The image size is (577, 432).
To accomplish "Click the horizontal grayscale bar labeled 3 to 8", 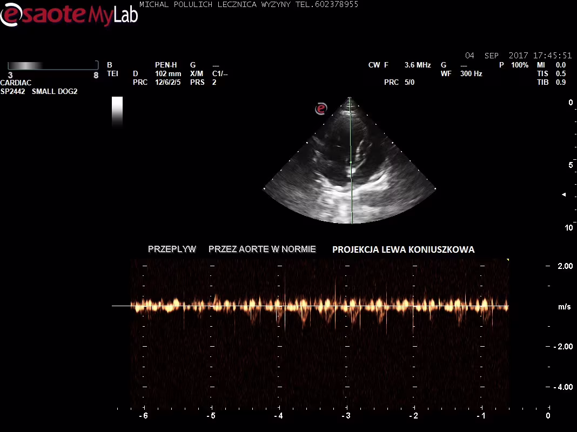I will [x=53, y=66].
